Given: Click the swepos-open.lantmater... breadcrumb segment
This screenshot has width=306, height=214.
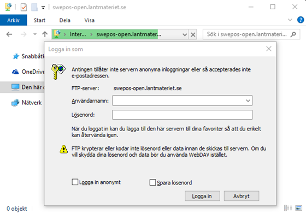Looking at the screenshot, I should [129, 34].
